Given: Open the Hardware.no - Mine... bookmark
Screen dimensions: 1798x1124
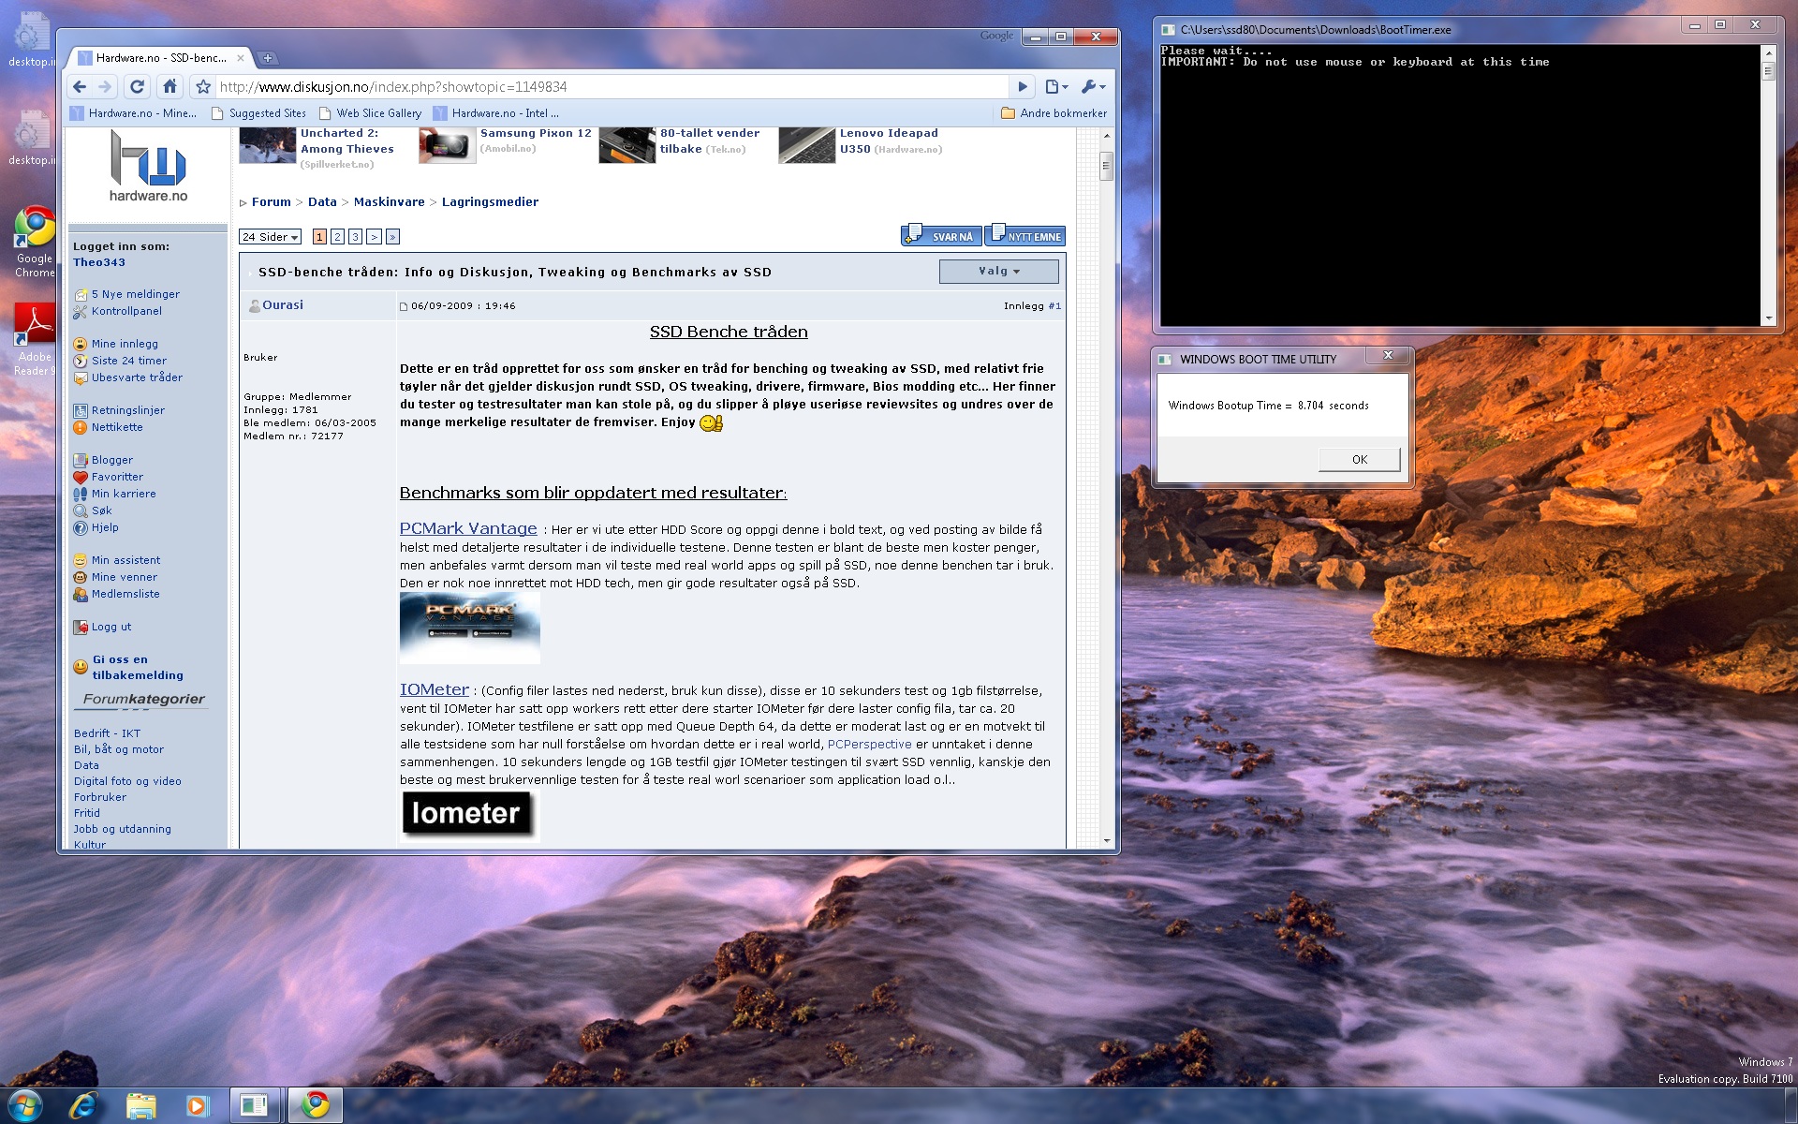Looking at the screenshot, I should point(134,113).
